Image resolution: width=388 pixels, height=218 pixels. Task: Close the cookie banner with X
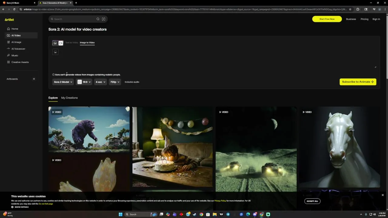click(383, 195)
